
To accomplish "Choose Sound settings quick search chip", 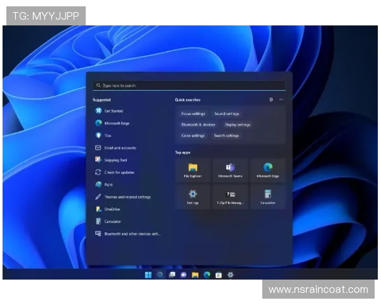I will pyautogui.click(x=227, y=114).
